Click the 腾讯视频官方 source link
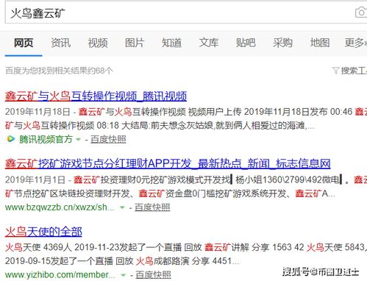The height and width of the screenshot is (281, 367). click(x=46, y=139)
